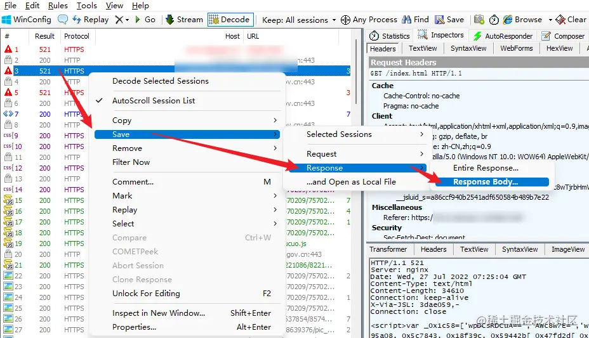Click the timer stopwatch icon
This screenshot has height=338, width=589.
tap(494, 20)
